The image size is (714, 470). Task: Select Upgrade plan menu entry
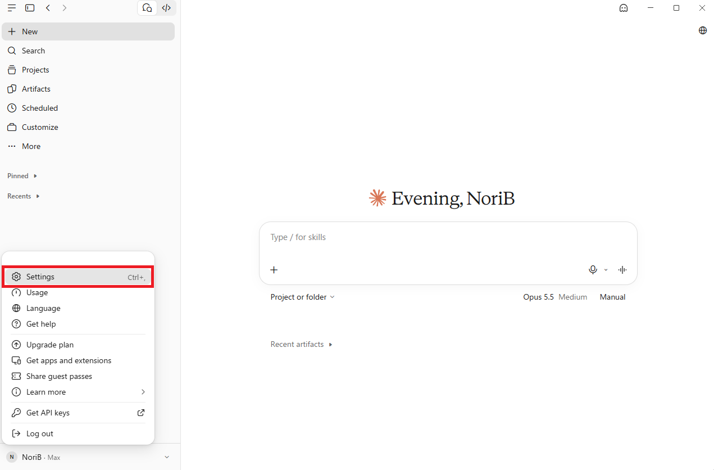tap(78, 345)
